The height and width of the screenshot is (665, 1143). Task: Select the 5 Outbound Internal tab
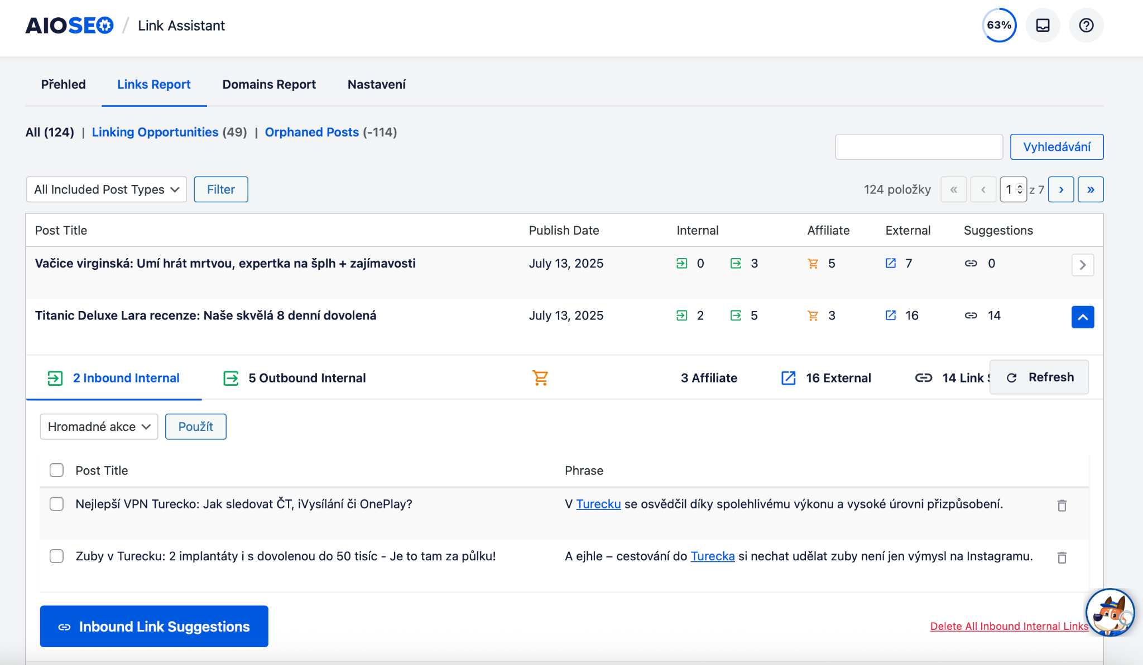click(295, 378)
